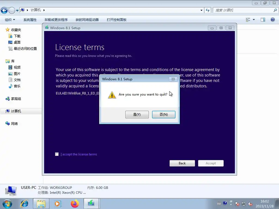The image size is (279, 209).
Task: Click the computer icon in address bar
Action: click(22, 10)
